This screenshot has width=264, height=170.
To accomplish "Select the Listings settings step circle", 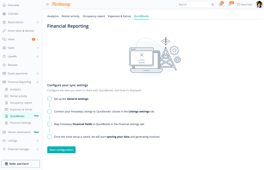I will click(x=49, y=112).
